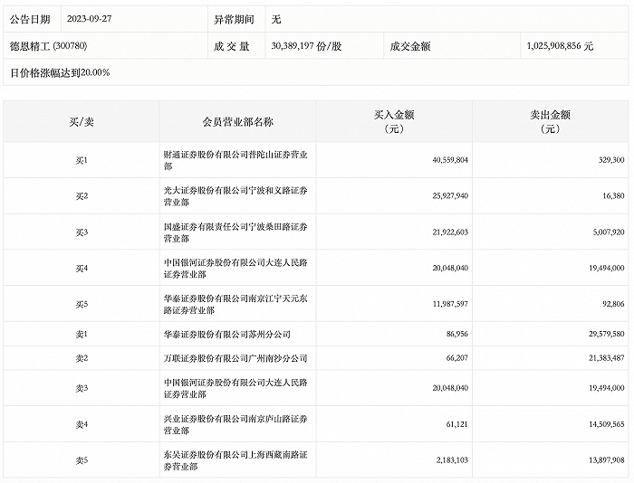The height and width of the screenshot is (483, 634).
Task: Click 万联证券股份有限公司广州南沙分公司 branch name
Action: (x=235, y=358)
